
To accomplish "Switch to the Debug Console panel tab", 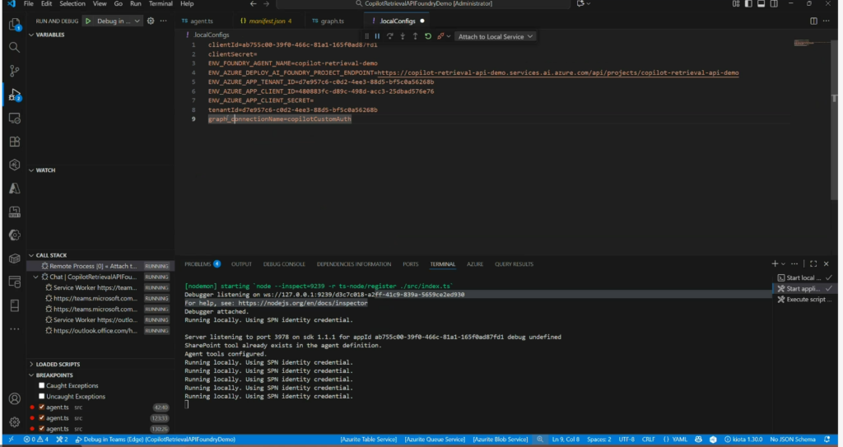I will (283, 264).
